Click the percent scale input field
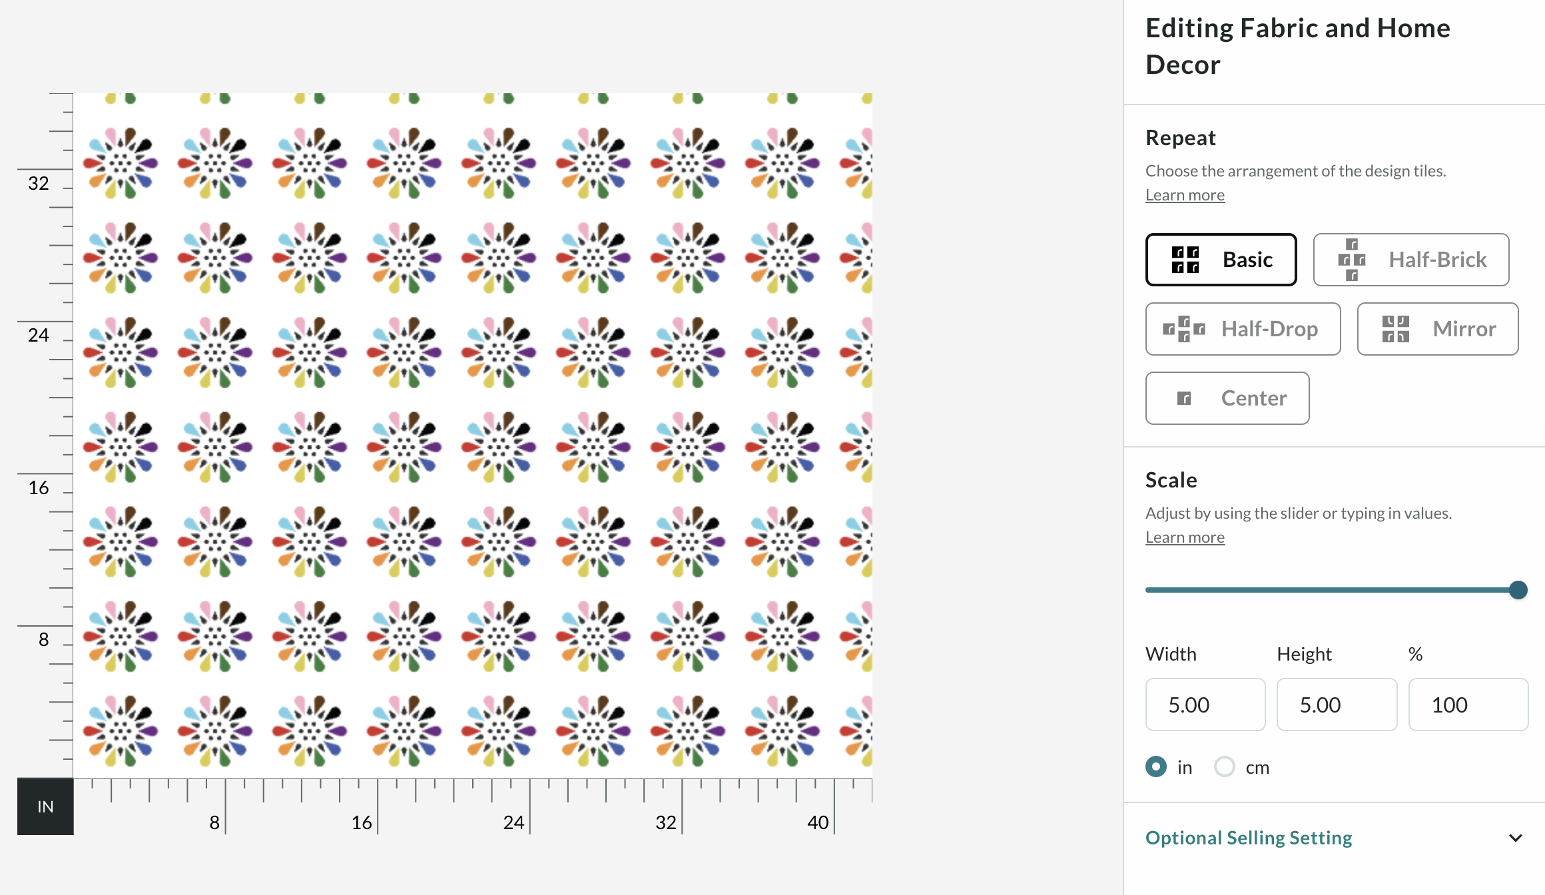The height and width of the screenshot is (895, 1545). pyautogui.click(x=1468, y=705)
